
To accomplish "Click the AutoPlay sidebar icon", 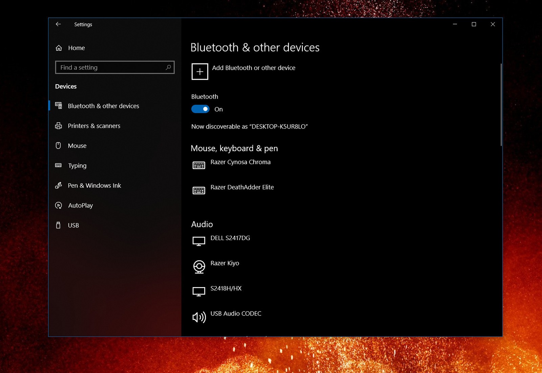I will coord(59,205).
